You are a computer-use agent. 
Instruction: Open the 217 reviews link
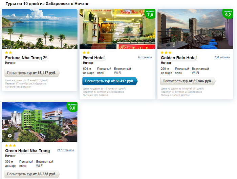(x=65, y=150)
